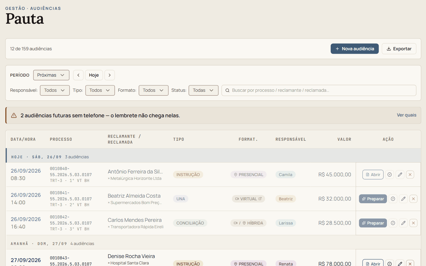Sort by the VALOR column header
This screenshot has width=426, height=266.
pos(344,139)
